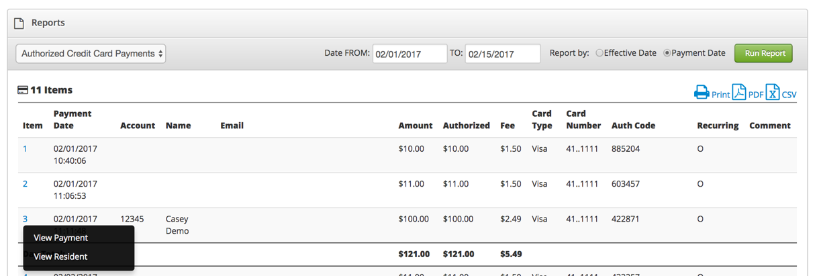Click the CSV spreadsheet icon
The width and height of the screenshot is (815, 276).
773,92
